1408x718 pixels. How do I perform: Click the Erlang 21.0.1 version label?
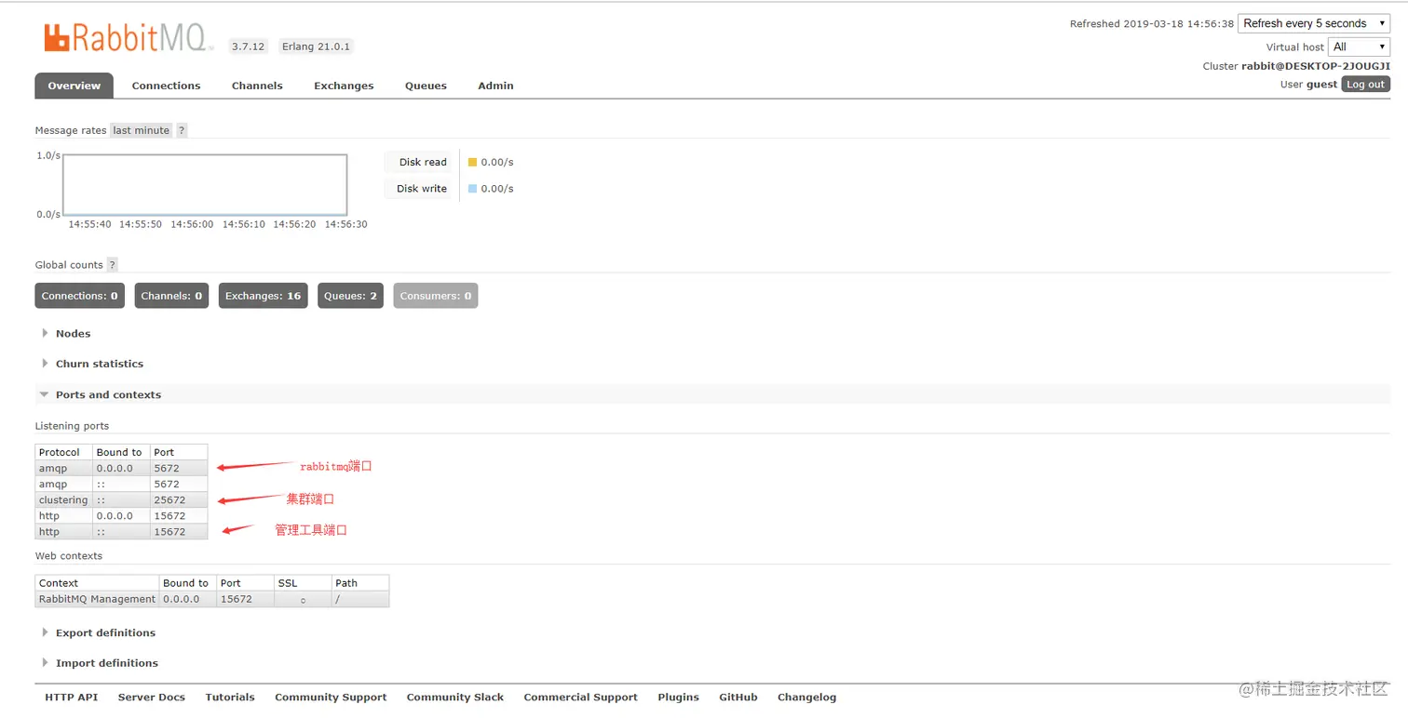pyautogui.click(x=316, y=46)
